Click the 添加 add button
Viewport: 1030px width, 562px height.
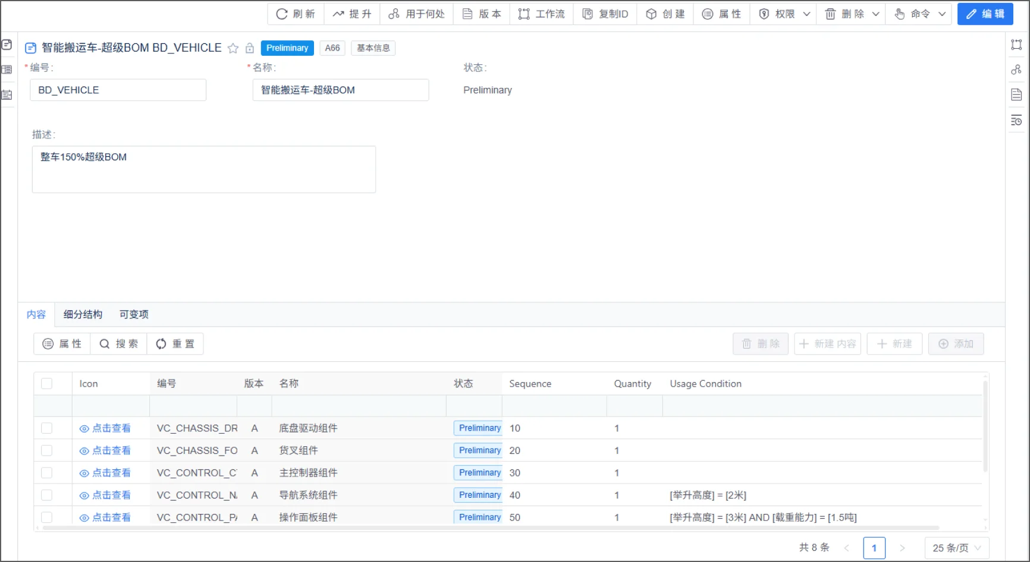click(956, 344)
